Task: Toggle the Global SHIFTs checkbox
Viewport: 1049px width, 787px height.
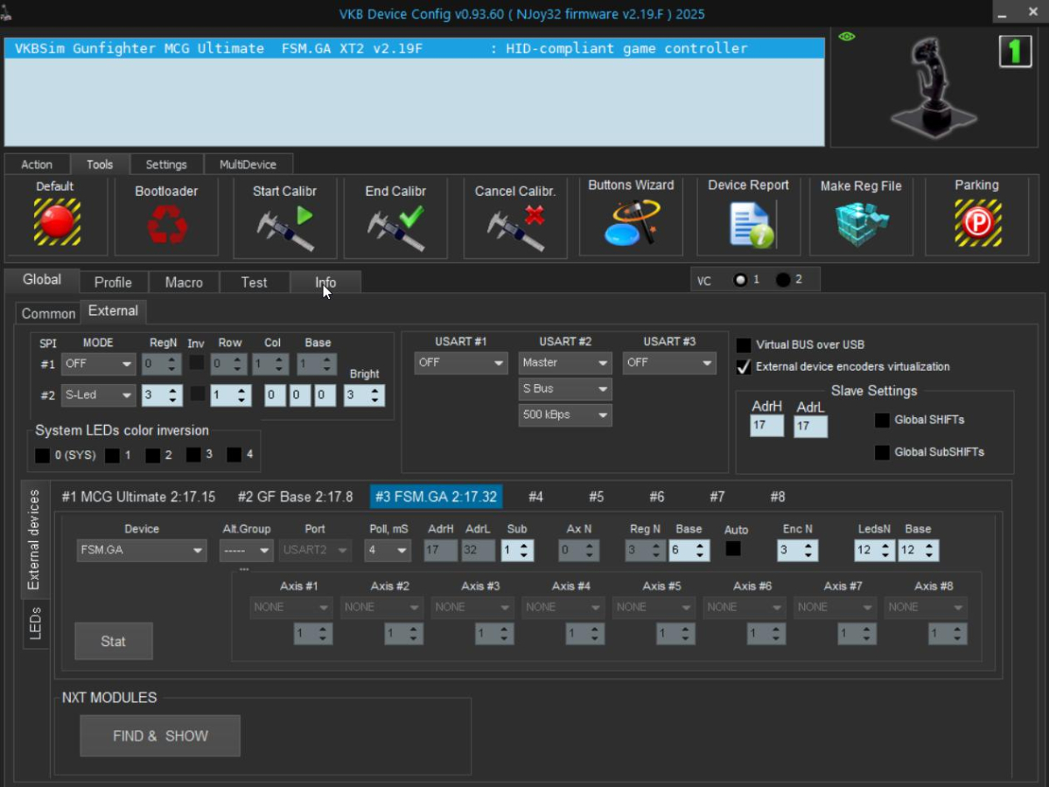Action: coord(882,421)
